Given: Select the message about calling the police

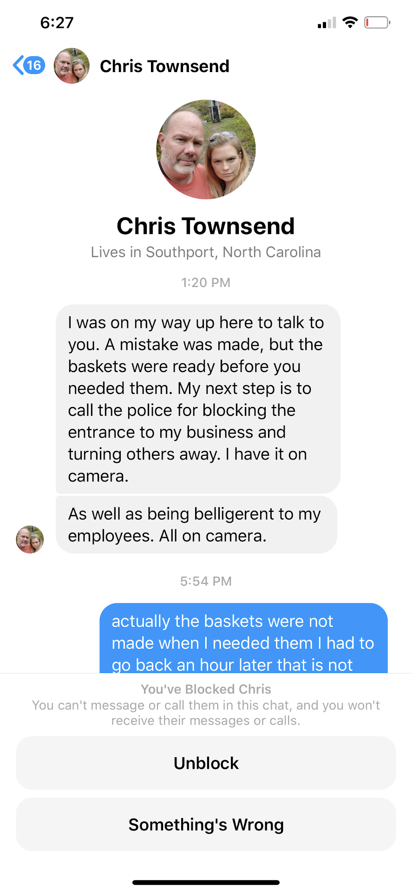Looking at the screenshot, I should 198,399.
